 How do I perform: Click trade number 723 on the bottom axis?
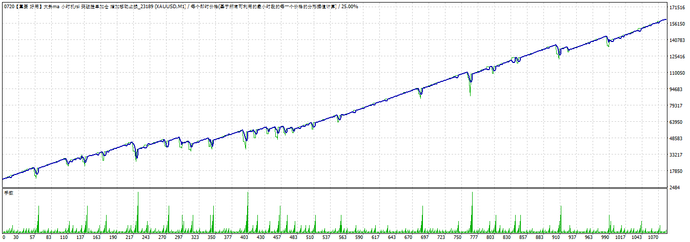(441, 237)
